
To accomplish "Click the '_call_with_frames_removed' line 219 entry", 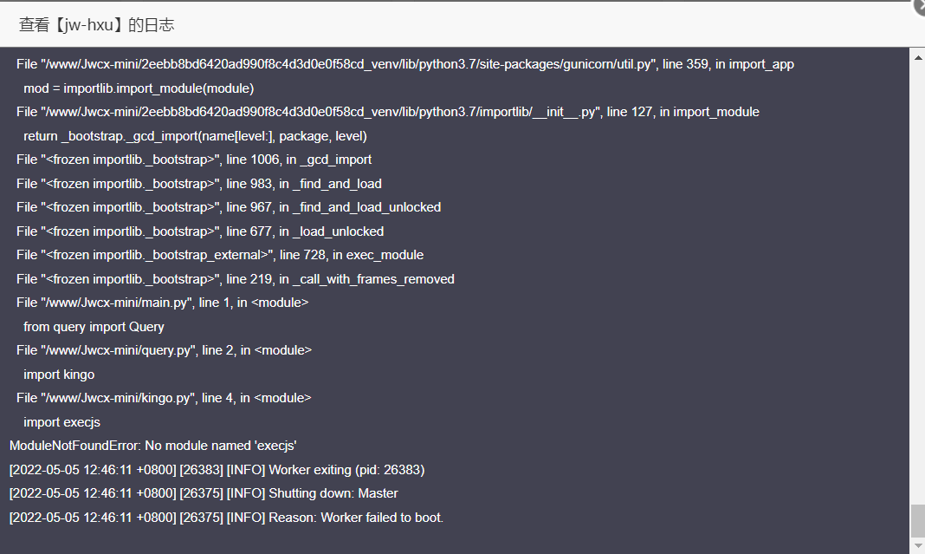I will point(236,279).
